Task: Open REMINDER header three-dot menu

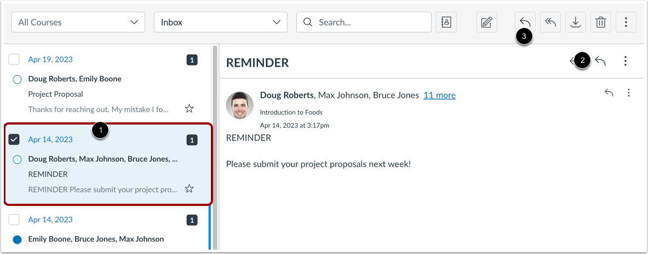Action: (626, 61)
